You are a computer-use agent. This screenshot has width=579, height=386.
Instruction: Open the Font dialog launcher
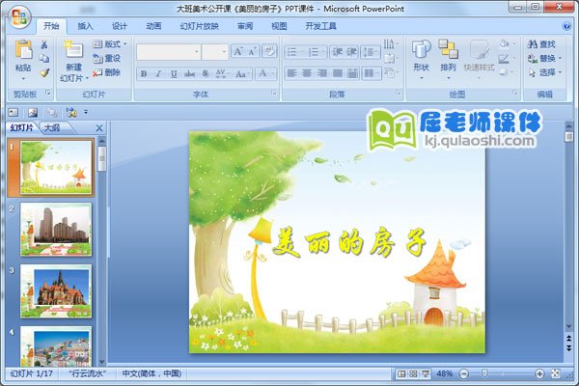[x=274, y=93]
